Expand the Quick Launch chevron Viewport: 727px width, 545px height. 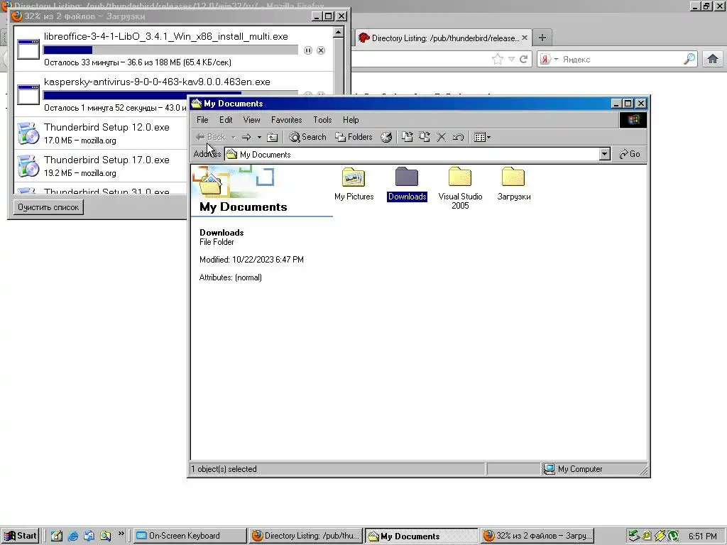click(x=121, y=534)
